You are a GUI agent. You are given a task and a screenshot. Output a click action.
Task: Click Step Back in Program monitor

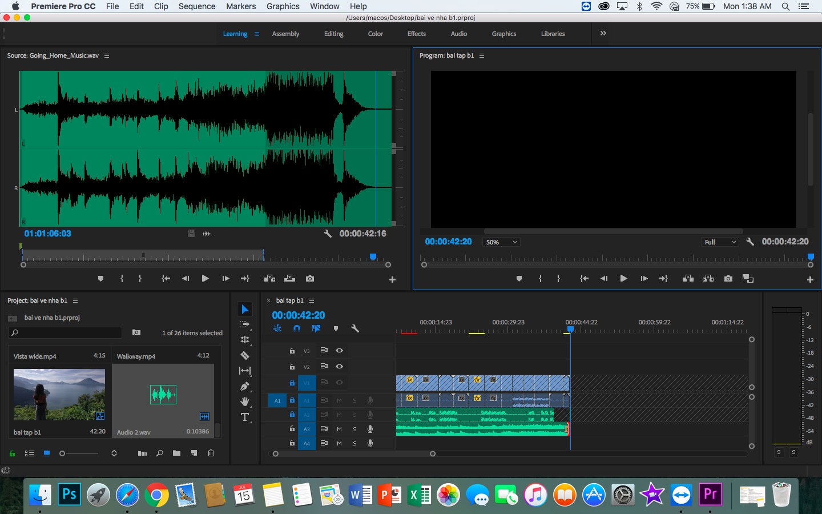click(x=603, y=279)
